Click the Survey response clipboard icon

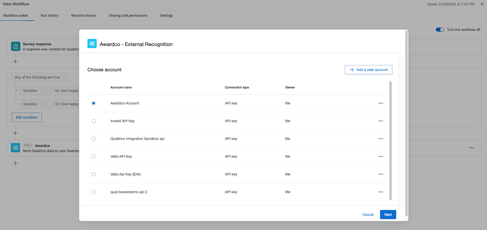pos(16,47)
